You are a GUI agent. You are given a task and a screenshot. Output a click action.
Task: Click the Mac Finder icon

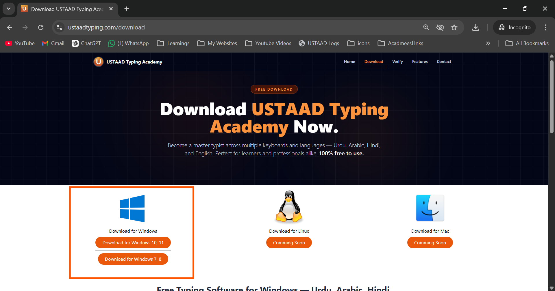pos(430,208)
